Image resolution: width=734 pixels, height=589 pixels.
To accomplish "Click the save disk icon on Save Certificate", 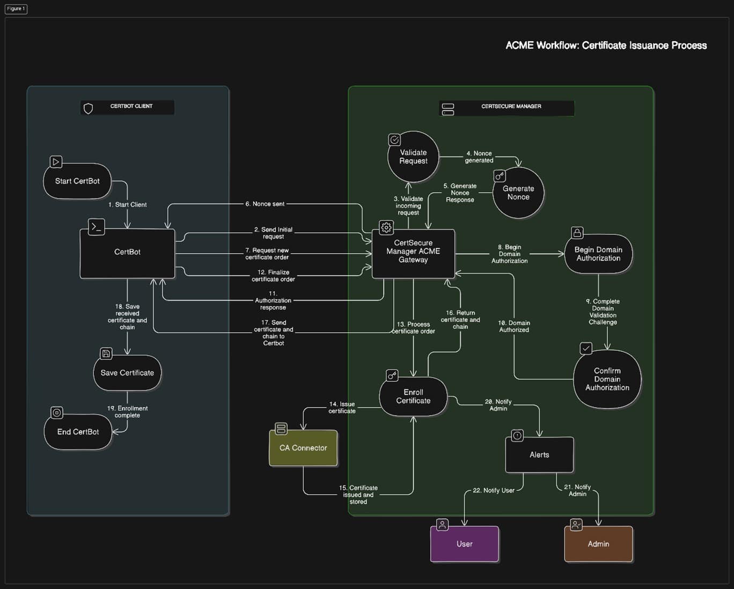I will 106,354.
